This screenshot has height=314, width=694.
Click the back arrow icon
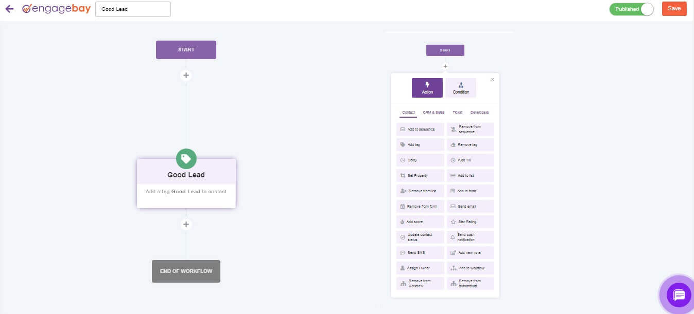coord(9,9)
